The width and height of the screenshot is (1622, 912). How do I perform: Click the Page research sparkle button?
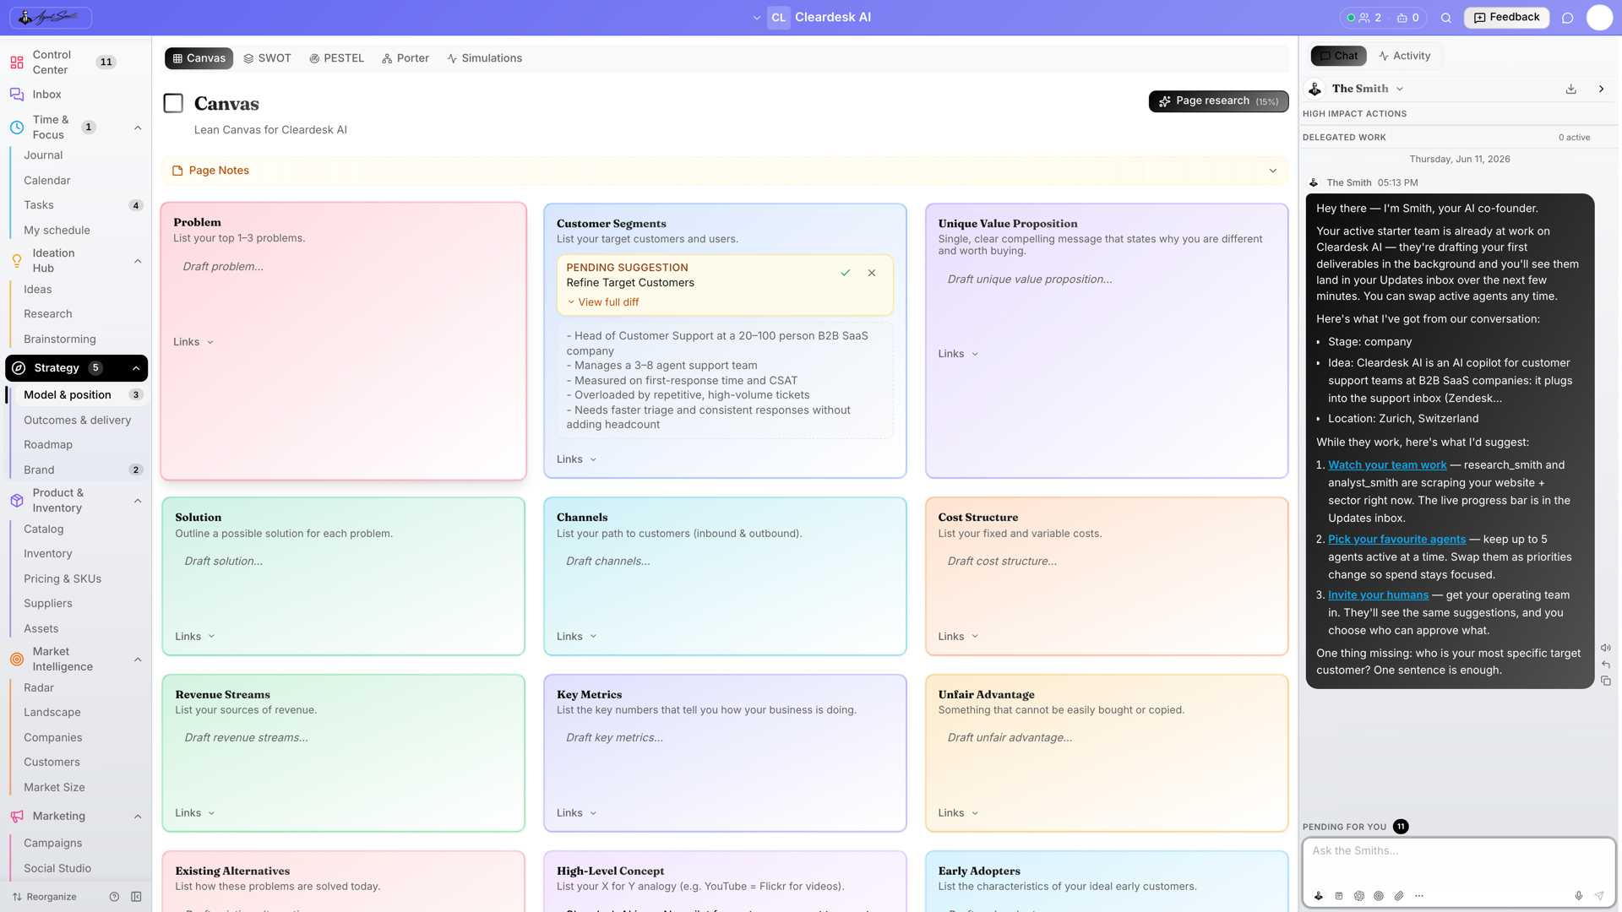tap(1218, 101)
